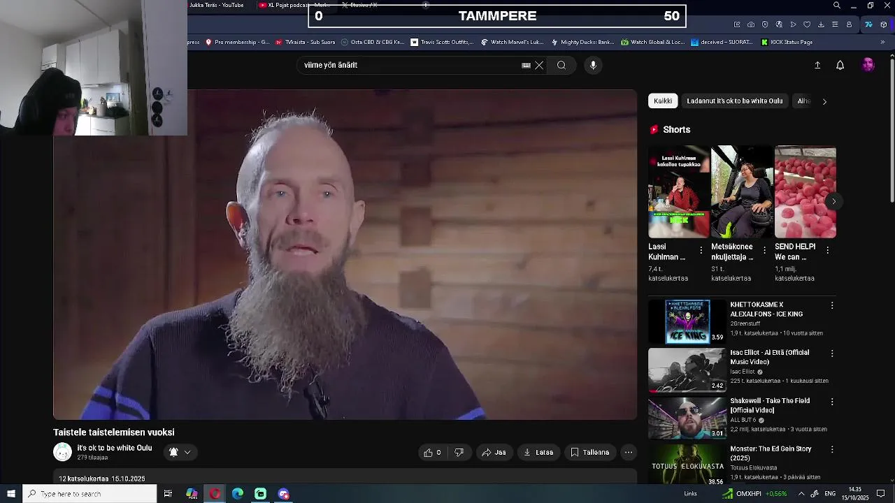Viewport: 895px width, 503px height.
Task: Click the magnifier search button beside the search box
Action: (x=561, y=65)
